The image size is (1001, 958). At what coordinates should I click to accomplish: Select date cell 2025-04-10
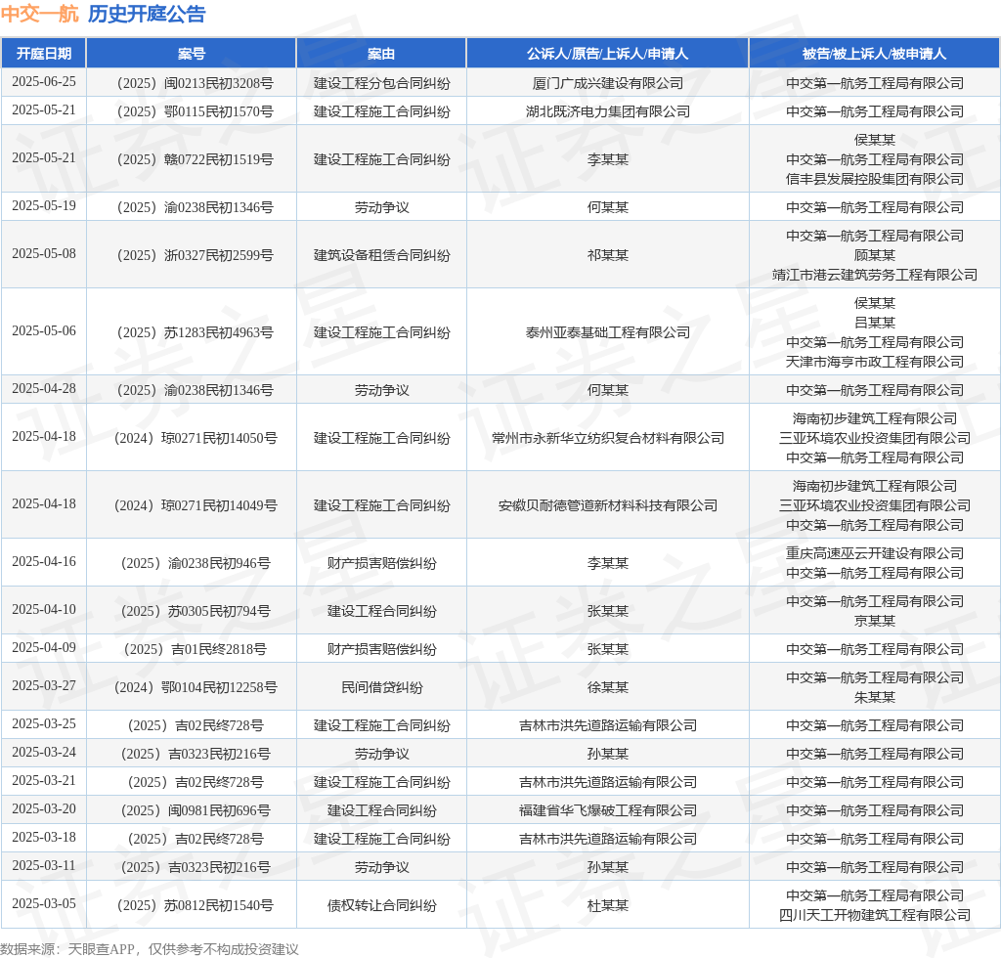point(43,609)
